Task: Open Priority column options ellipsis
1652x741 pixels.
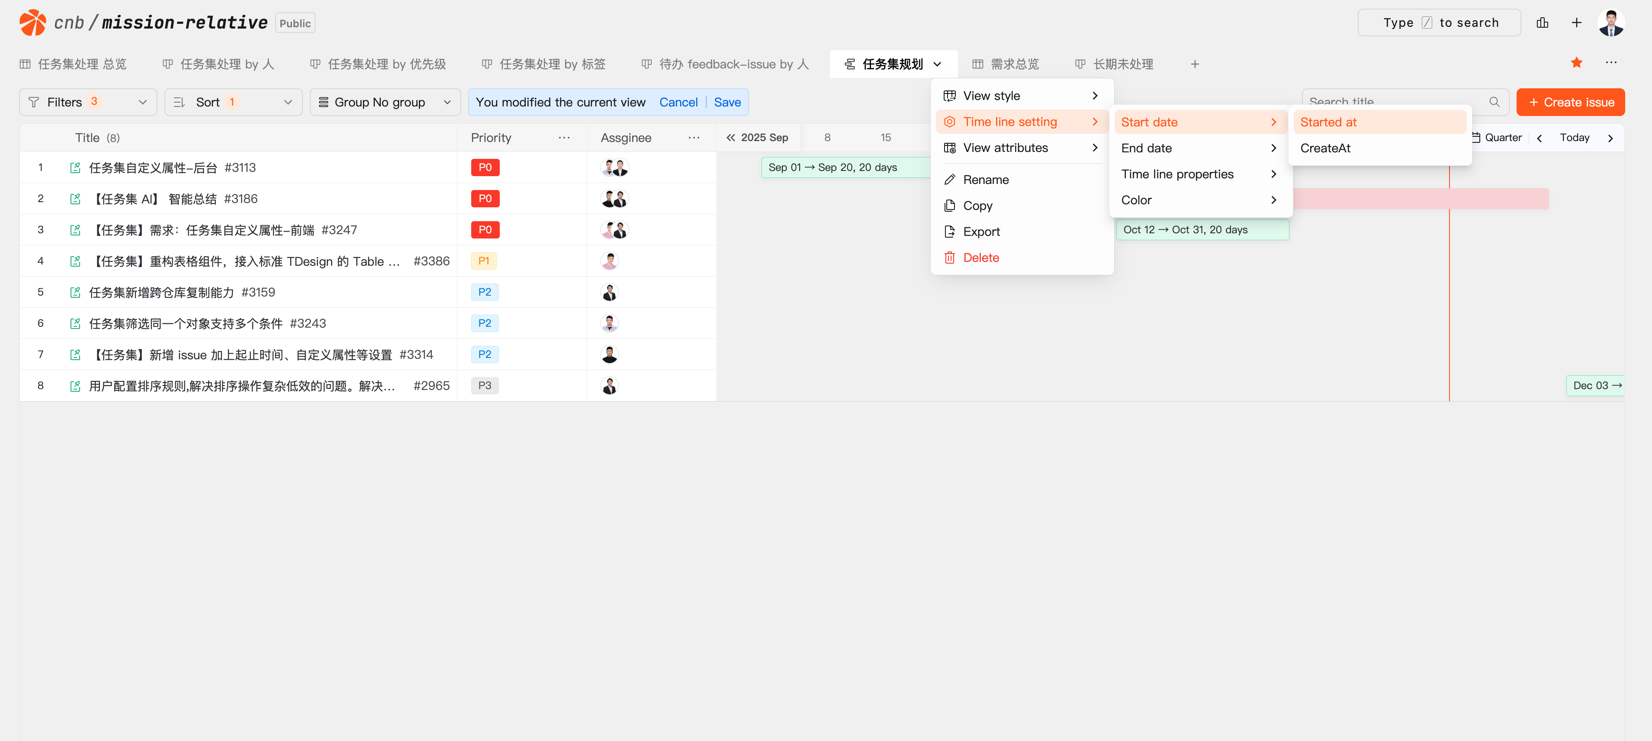Action: coord(564,138)
